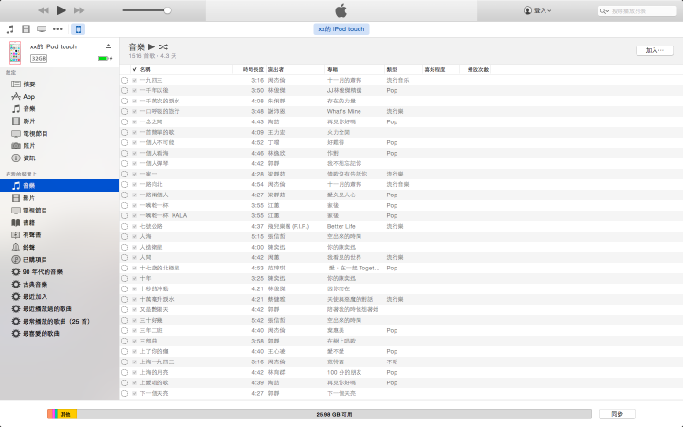The height and width of the screenshot is (427, 683).
Task: Click the 其他 storage segment in capacity bar
Action: pyautogui.click(x=65, y=414)
